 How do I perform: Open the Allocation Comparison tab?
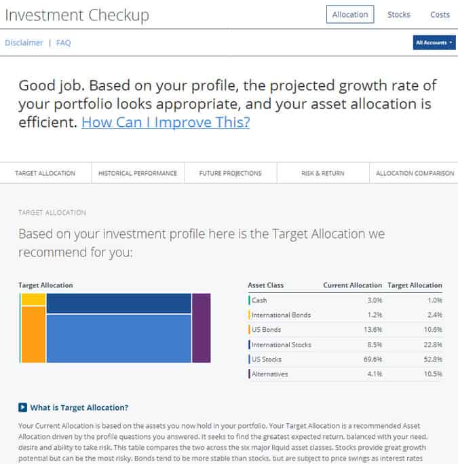coord(415,173)
